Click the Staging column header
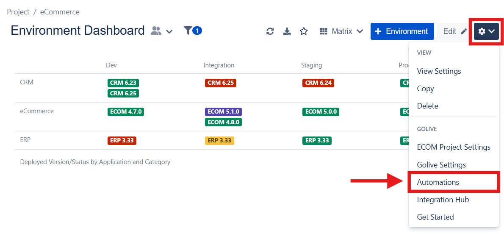 (x=311, y=65)
